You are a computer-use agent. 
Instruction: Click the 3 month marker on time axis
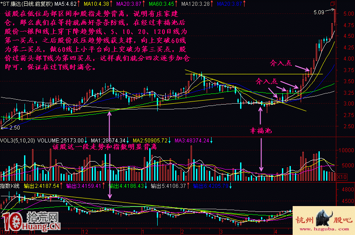point(221,232)
